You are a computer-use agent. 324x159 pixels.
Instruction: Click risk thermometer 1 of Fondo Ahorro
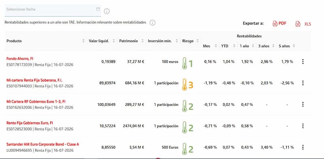point(188,63)
